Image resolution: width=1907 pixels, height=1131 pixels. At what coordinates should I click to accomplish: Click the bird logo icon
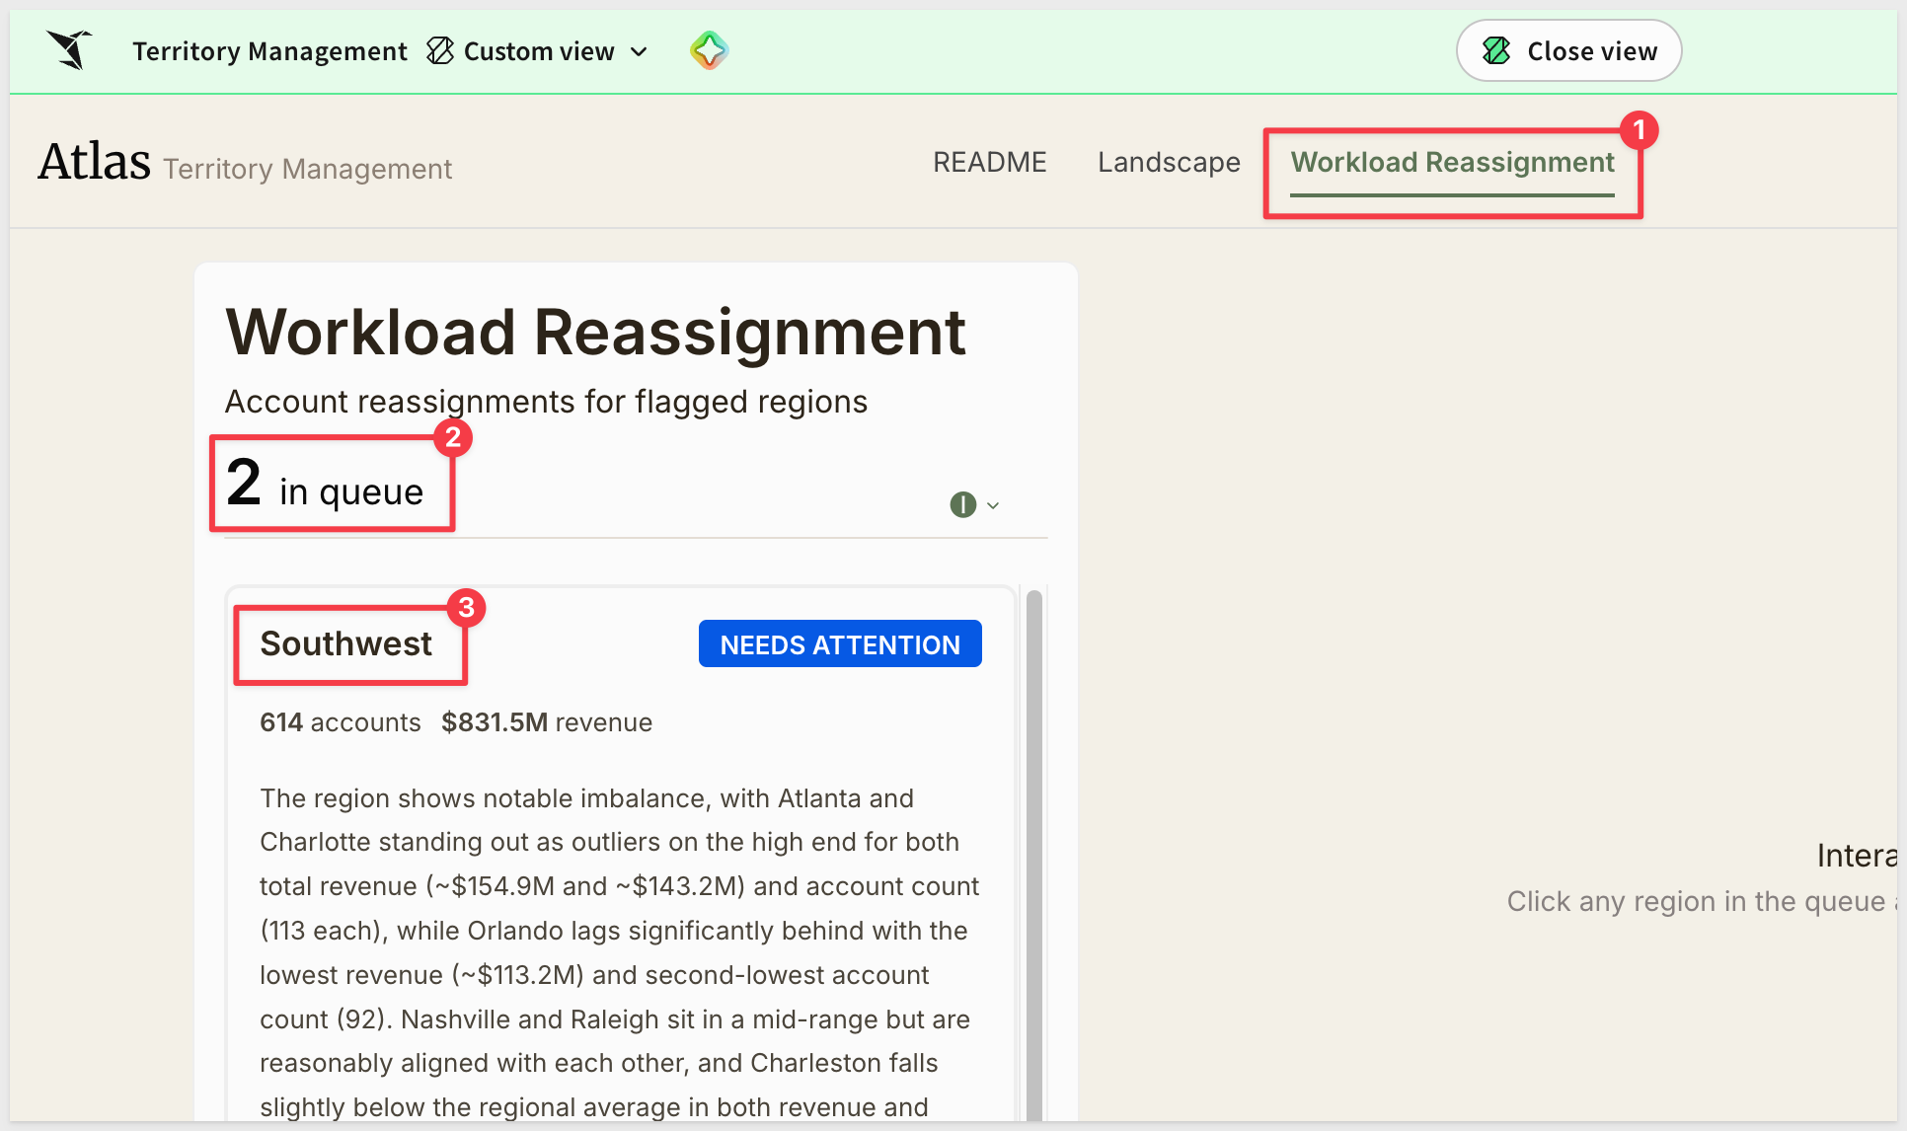(69, 50)
